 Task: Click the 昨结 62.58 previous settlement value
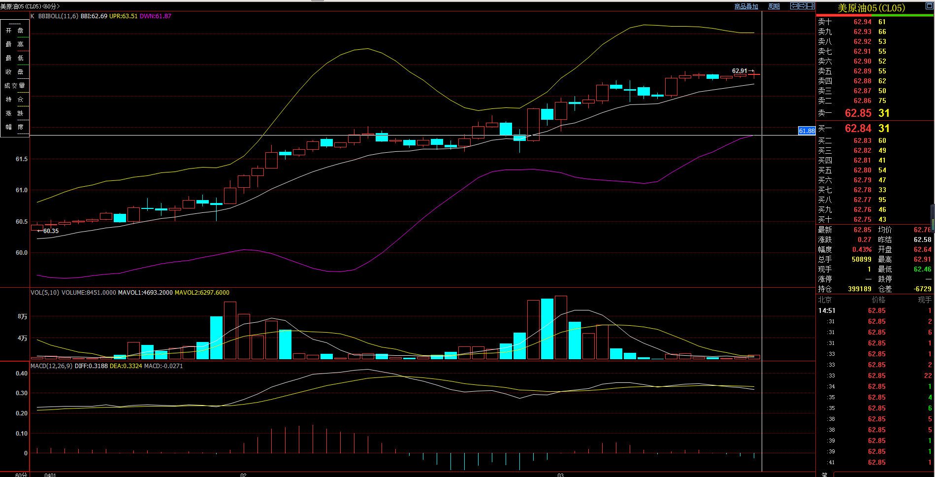[923, 239]
